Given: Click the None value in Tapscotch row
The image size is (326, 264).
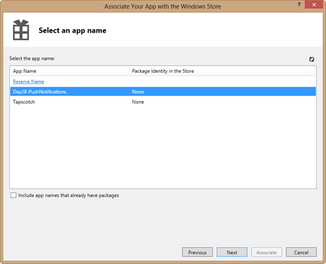Looking at the screenshot, I should (x=138, y=102).
